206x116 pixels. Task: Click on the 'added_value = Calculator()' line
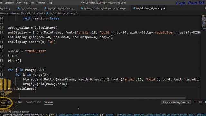point(33,28)
